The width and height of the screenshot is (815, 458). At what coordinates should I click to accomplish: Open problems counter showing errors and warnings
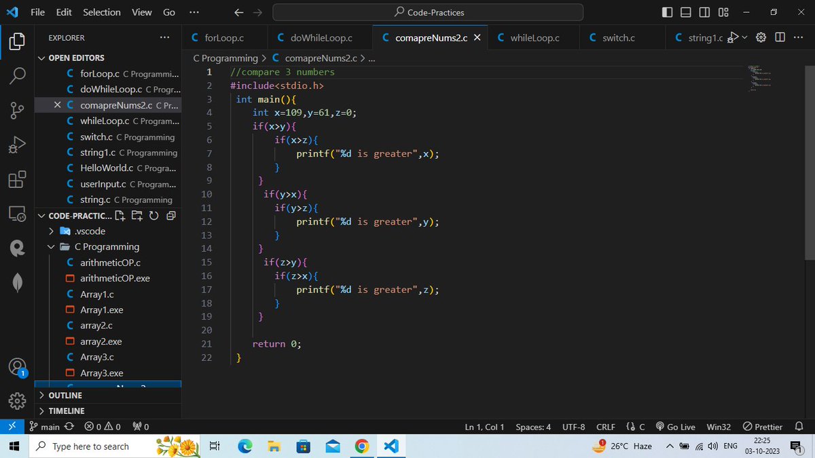103,427
